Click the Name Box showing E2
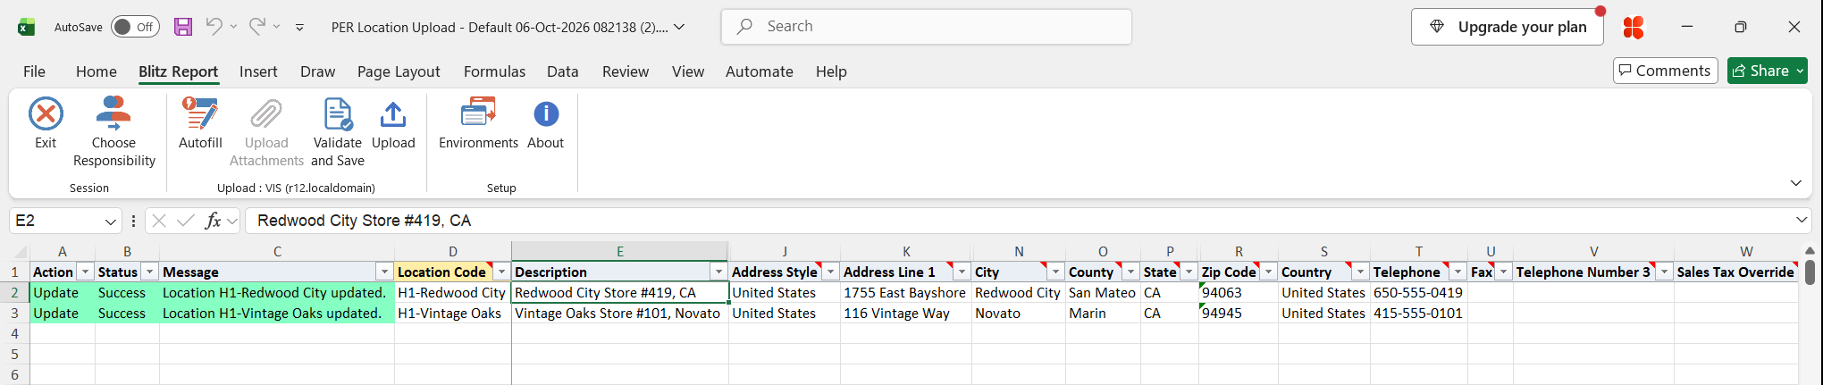Screen dimensions: 1823x385 point(55,221)
